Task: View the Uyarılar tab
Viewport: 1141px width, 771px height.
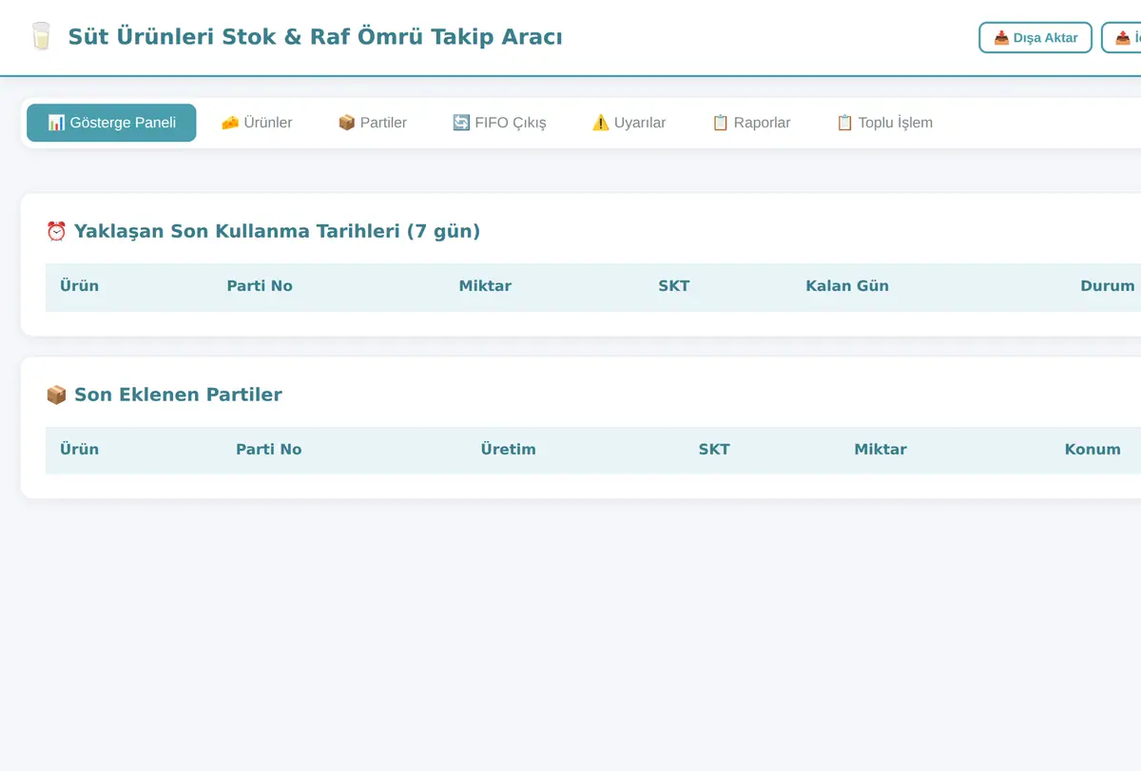Action: [629, 123]
